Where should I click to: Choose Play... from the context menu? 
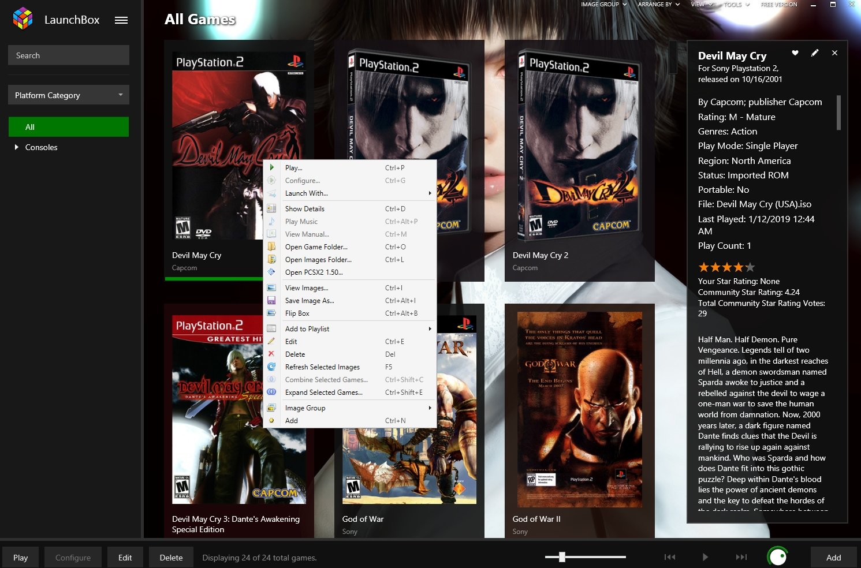pyautogui.click(x=349, y=168)
